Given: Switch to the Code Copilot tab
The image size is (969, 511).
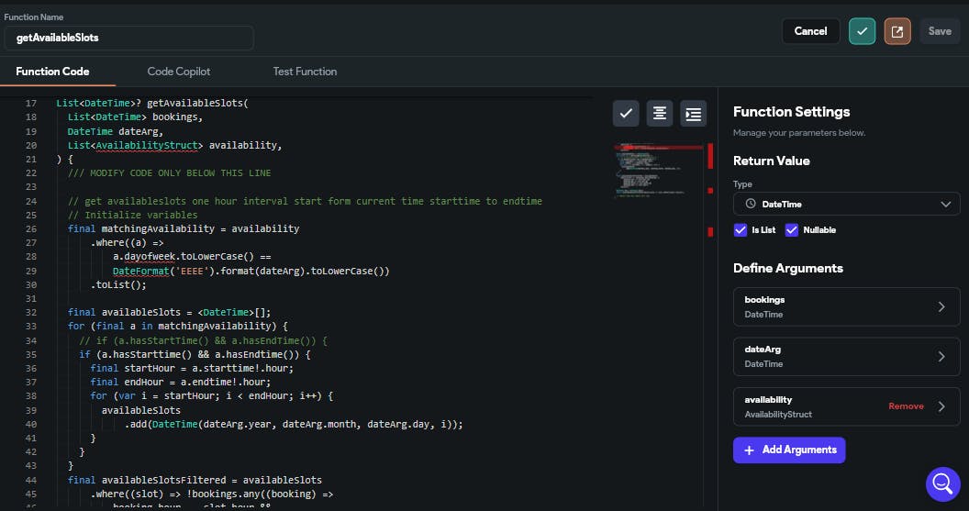Looking at the screenshot, I should (x=179, y=72).
